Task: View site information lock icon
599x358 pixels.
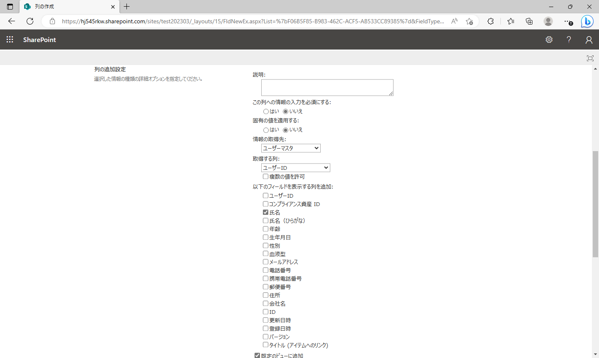Action: pyautogui.click(x=52, y=21)
